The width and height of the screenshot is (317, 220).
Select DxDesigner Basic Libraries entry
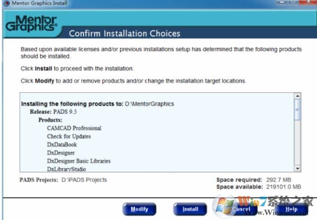tap(79, 161)
